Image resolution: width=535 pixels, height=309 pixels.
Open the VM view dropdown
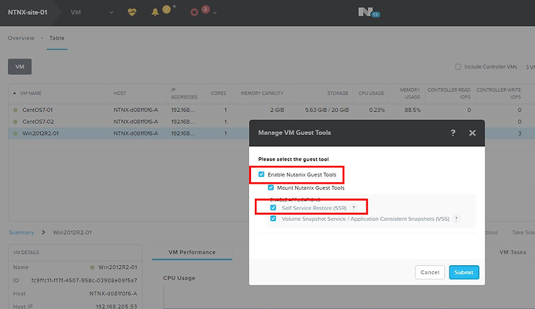tap(91, 13)
